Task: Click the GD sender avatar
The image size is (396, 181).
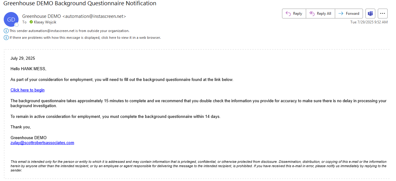Action: click(x=11, y=19)
